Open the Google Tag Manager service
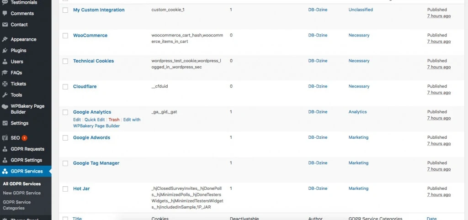The width and height of the screenshot is (468, 220). point(96,163)
